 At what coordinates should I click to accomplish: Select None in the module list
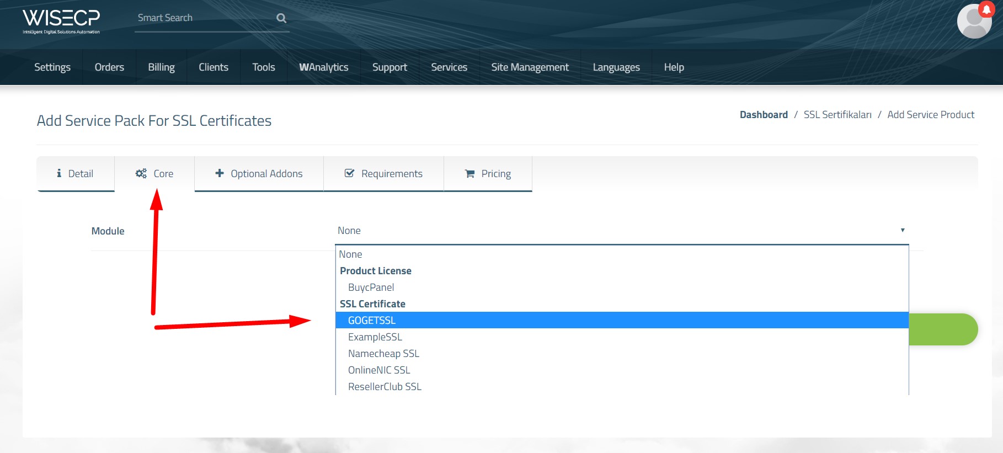(622, 254)
